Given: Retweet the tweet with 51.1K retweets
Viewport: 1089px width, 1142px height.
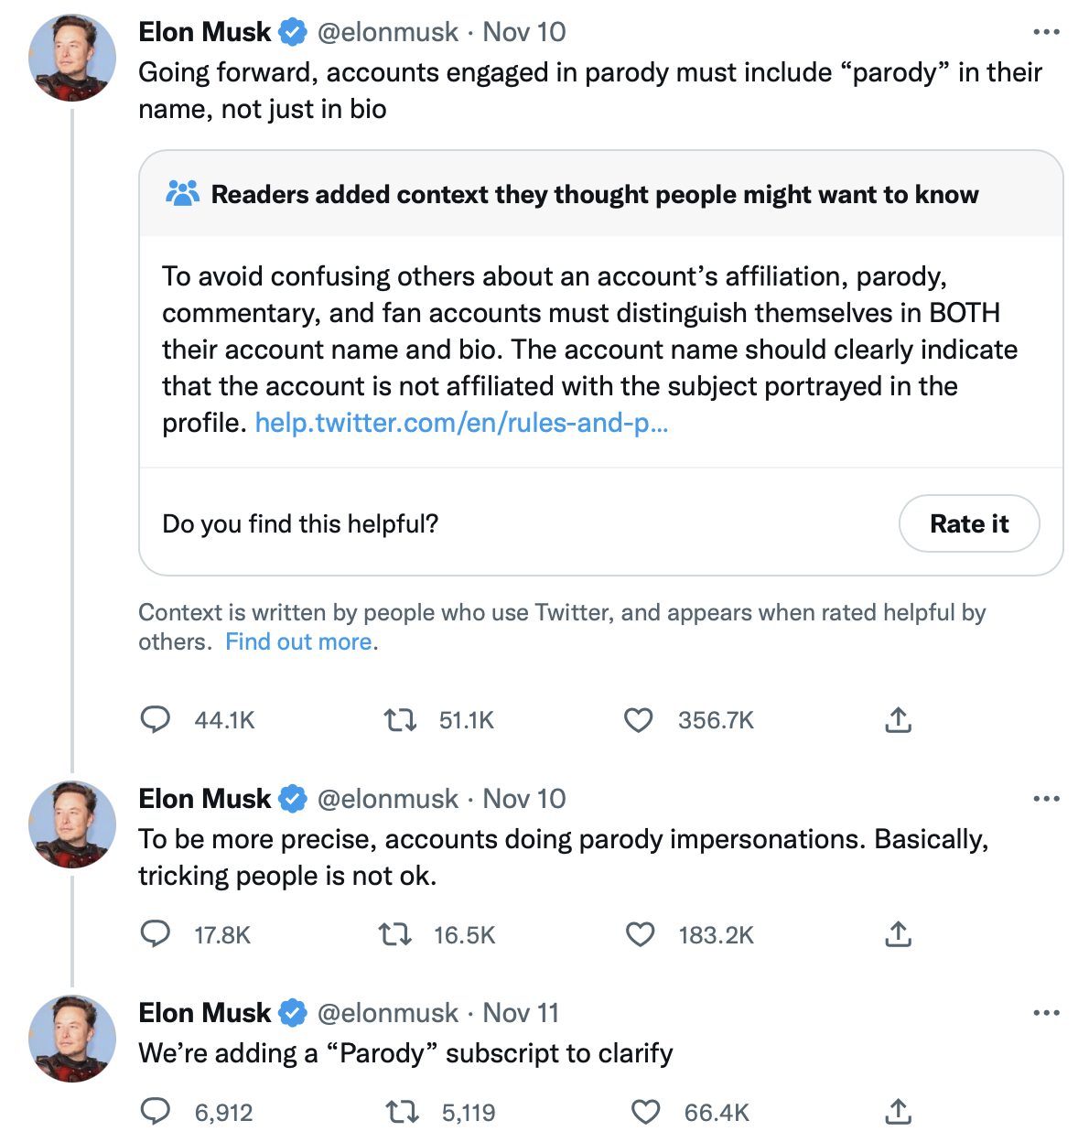Looking at the screenshot, I should point(400,720).
